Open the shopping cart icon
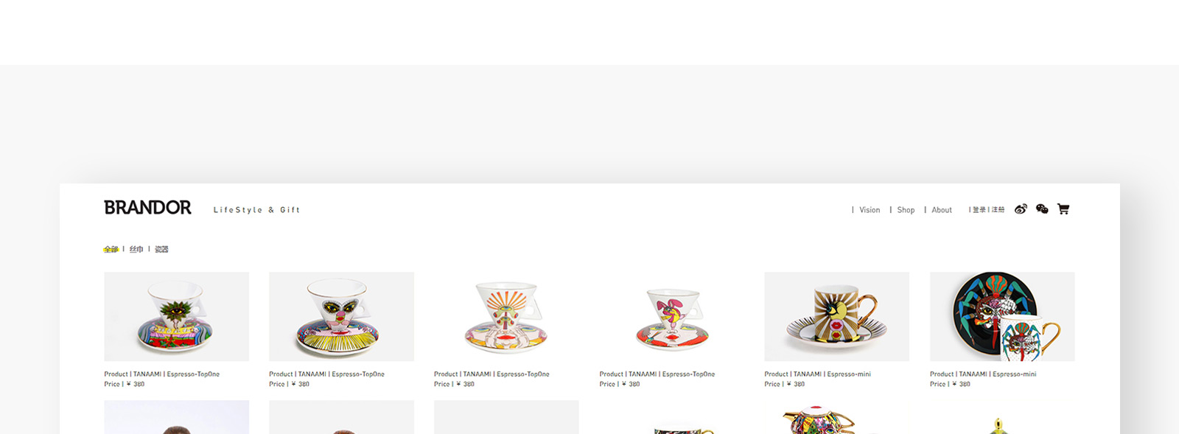The image size is (1179, 434). [1063, 209]
